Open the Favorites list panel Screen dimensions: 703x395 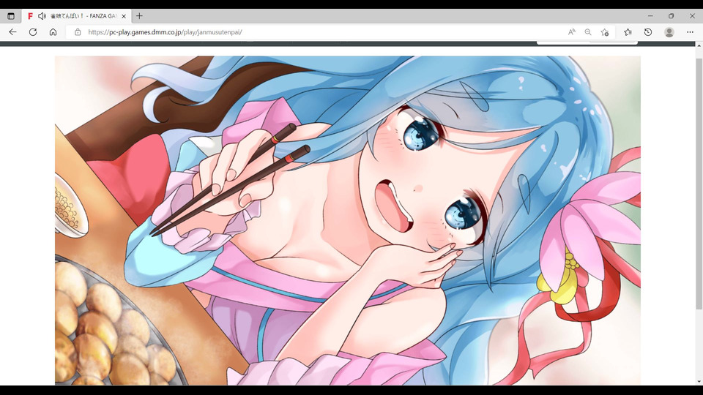tap(628, 32)
